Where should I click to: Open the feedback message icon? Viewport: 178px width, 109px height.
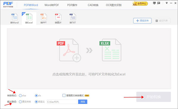pyautogui.click(x=159, y=3)
